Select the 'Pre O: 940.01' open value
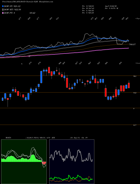The height and width of the screenshot is (184, 140). 88,6
